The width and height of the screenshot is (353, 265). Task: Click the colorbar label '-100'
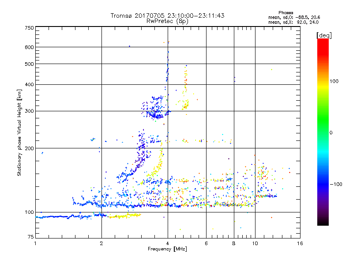pyautogui.click(x=336, y=184)
